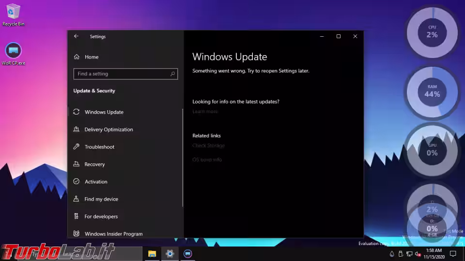Focus the Find a setting search box

[125, 73]
